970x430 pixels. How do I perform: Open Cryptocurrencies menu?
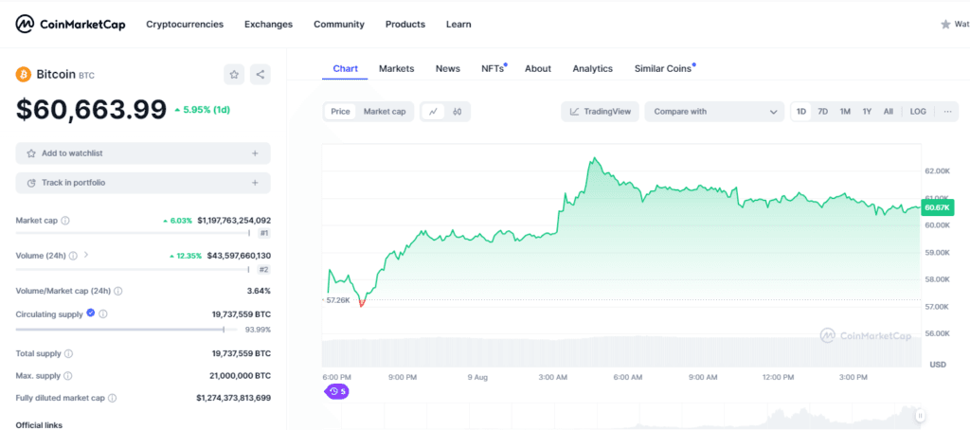click(x=185, y=24)
